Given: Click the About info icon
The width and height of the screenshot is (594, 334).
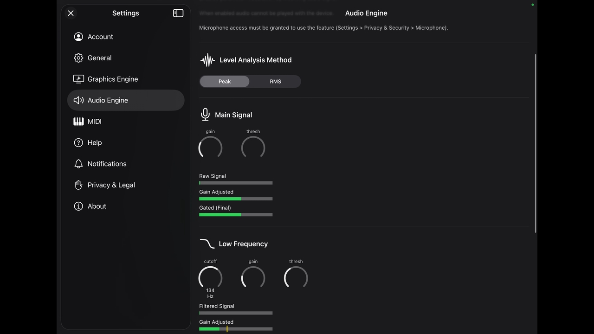Looking at the screenshot, I should (x=78, y=206).
